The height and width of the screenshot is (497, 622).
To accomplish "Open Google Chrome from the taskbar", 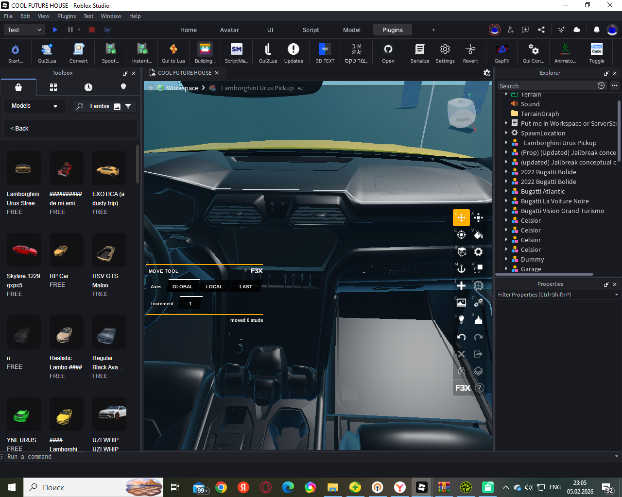I will (221, 487).
